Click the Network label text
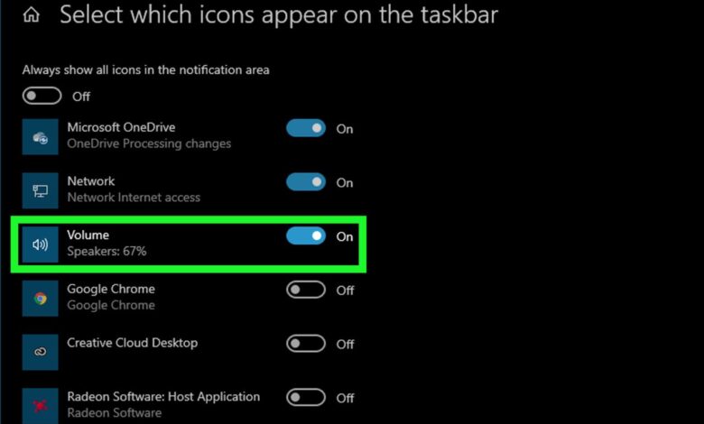The width and height of the screenshot is (704, 424). [x=91, y=181]
